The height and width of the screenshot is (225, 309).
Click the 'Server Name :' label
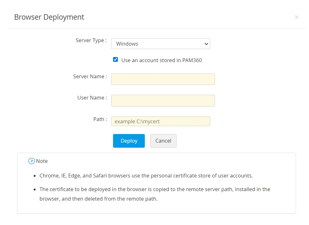[x=90, y=76]
